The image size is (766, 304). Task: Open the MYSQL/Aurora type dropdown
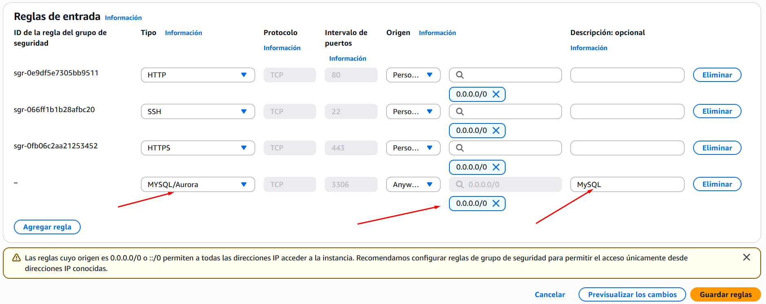tap(198, 185)
